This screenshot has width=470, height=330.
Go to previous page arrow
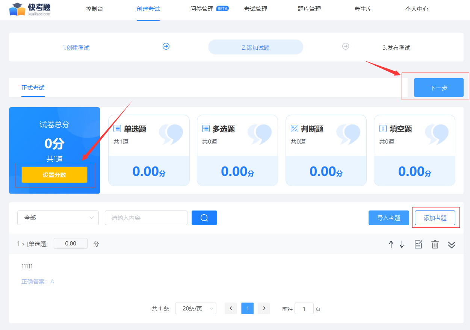[x=231, y=309]
